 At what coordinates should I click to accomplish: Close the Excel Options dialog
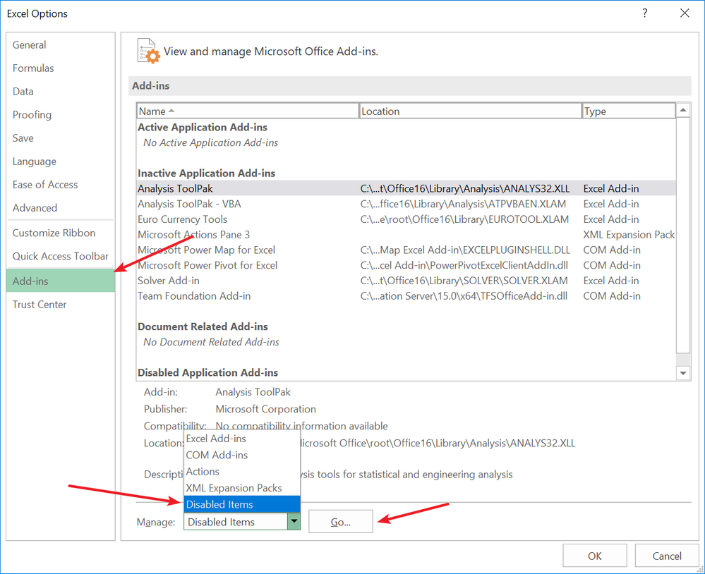[685, 13]
